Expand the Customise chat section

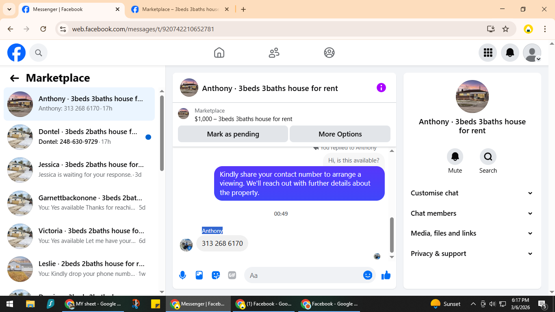click(x=472, y=193)
